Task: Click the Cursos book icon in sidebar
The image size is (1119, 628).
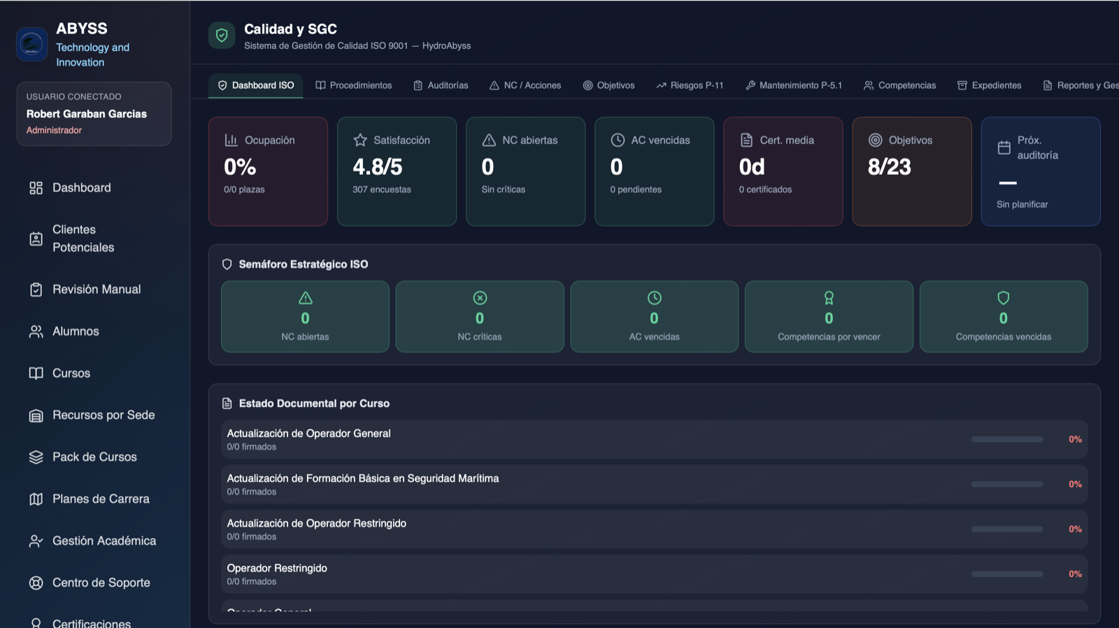Action: tap(36, 373)
